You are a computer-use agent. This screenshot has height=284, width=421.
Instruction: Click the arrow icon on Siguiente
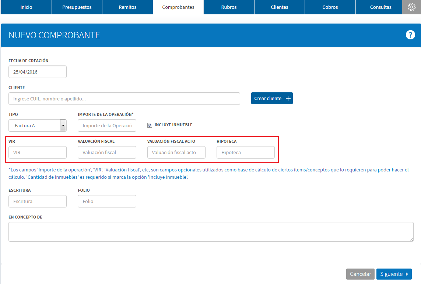coord(407,274)
